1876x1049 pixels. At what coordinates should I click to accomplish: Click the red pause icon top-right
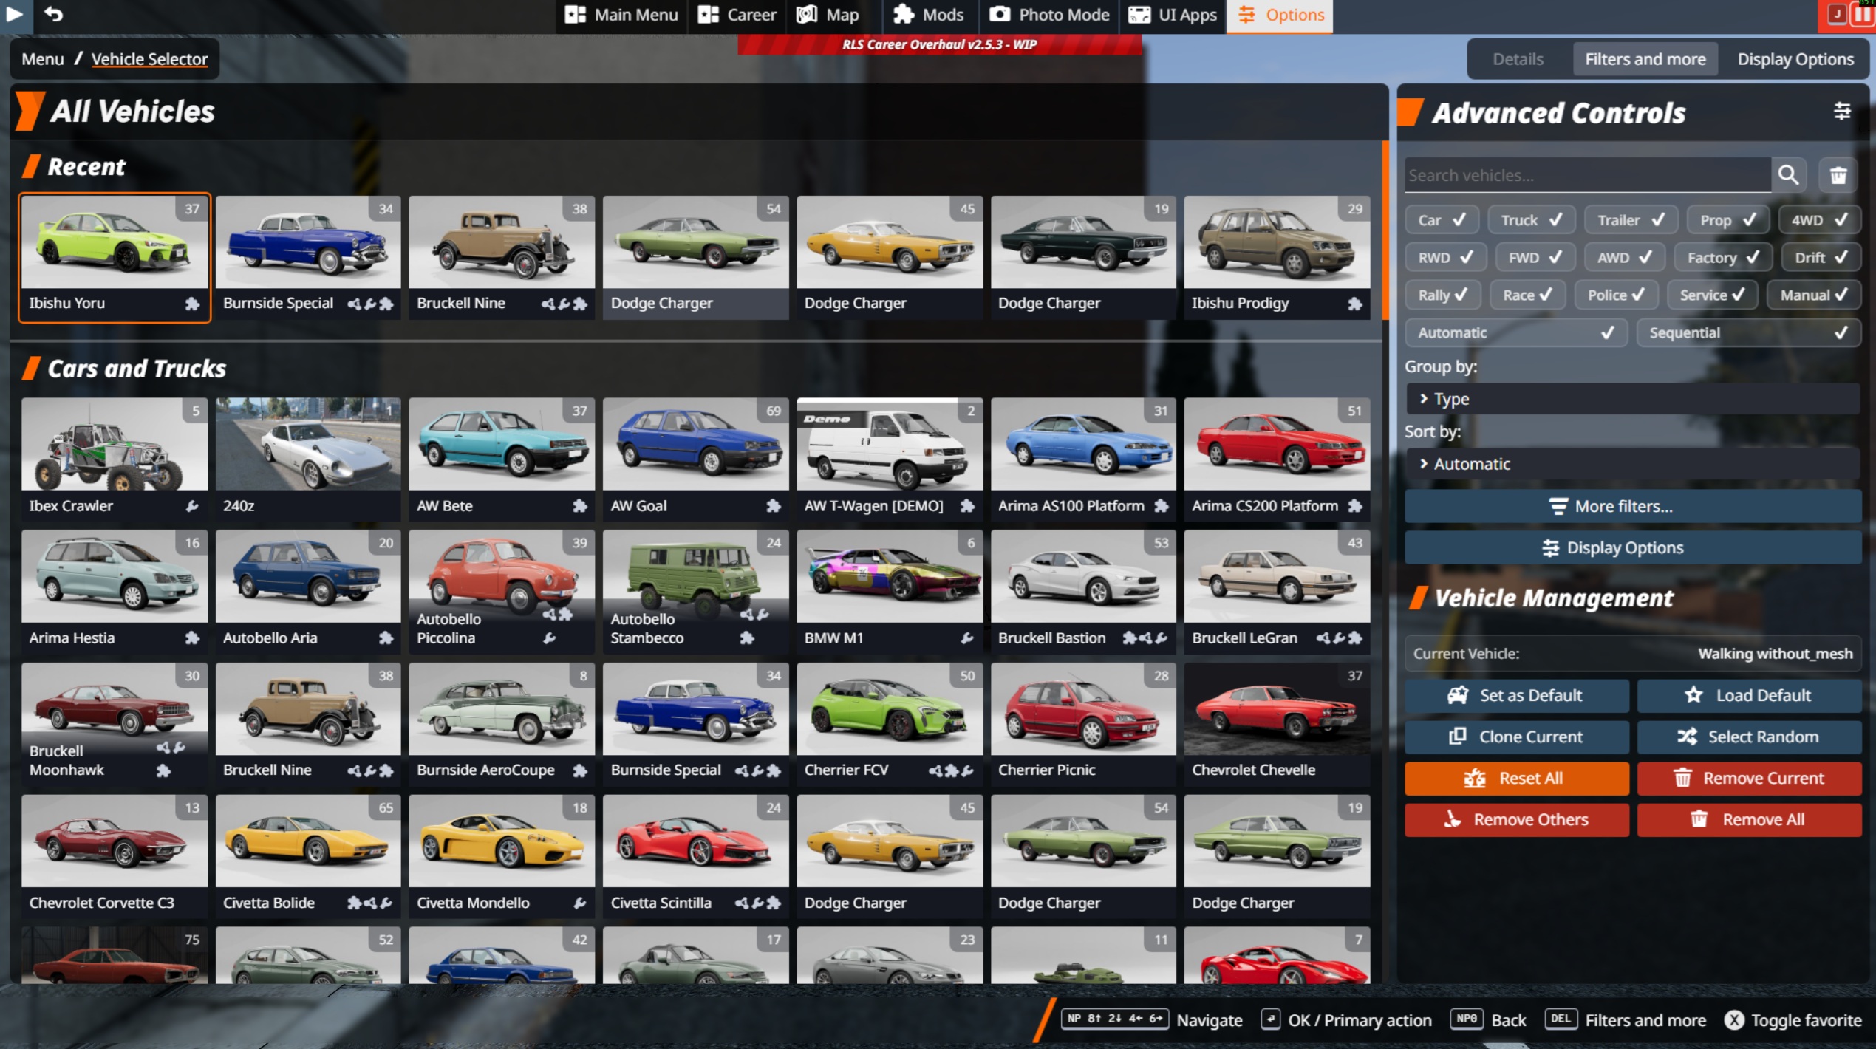[1863, 15]
